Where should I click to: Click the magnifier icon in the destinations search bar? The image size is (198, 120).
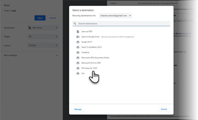tap(75, 23)
